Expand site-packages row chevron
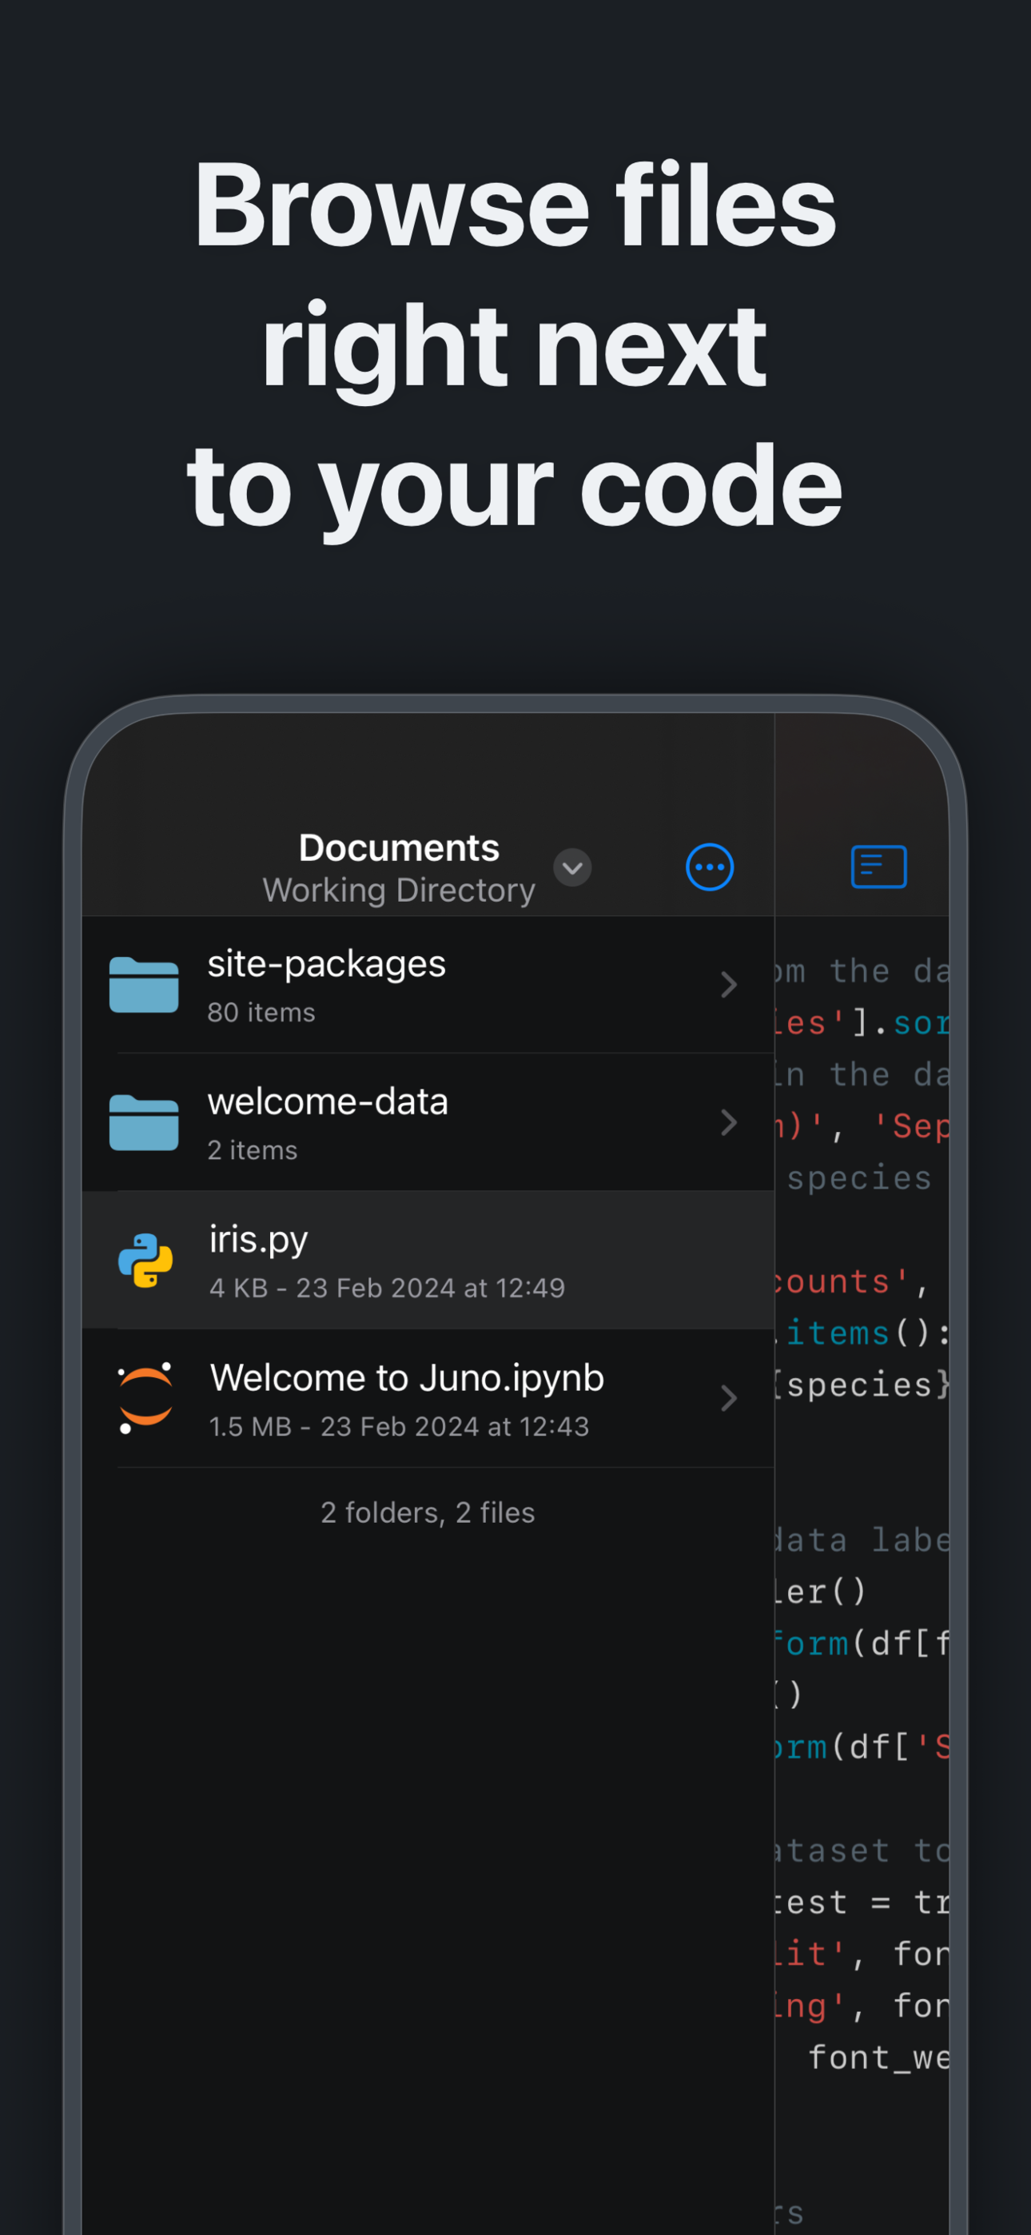1031x2235 pixels. (x=728, y=985)
